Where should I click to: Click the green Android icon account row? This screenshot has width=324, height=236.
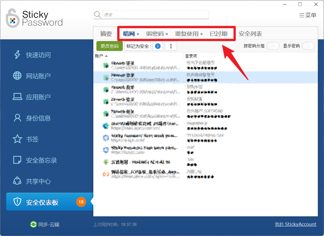click(205, 162)
